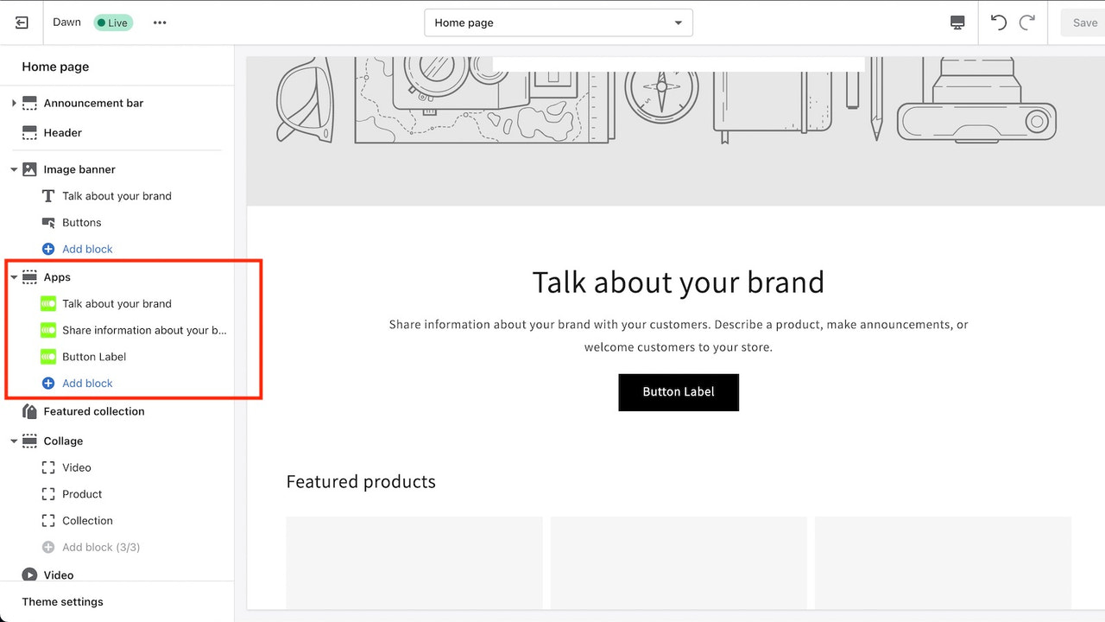Open Theme settings
The width and height of the screenshot is (1105, 622).
pos(62,601)
